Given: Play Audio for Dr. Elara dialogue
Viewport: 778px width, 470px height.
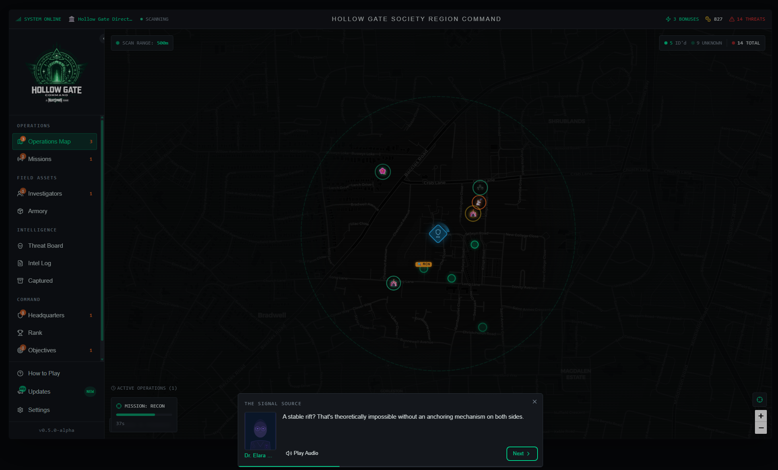Looking at the screenshot, I should click(x=302, y=453).
